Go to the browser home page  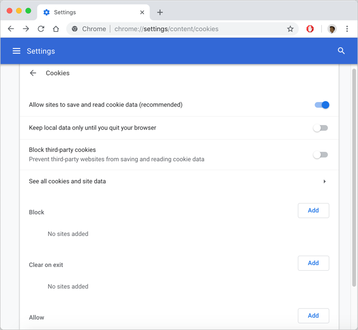tap(56, 29)
